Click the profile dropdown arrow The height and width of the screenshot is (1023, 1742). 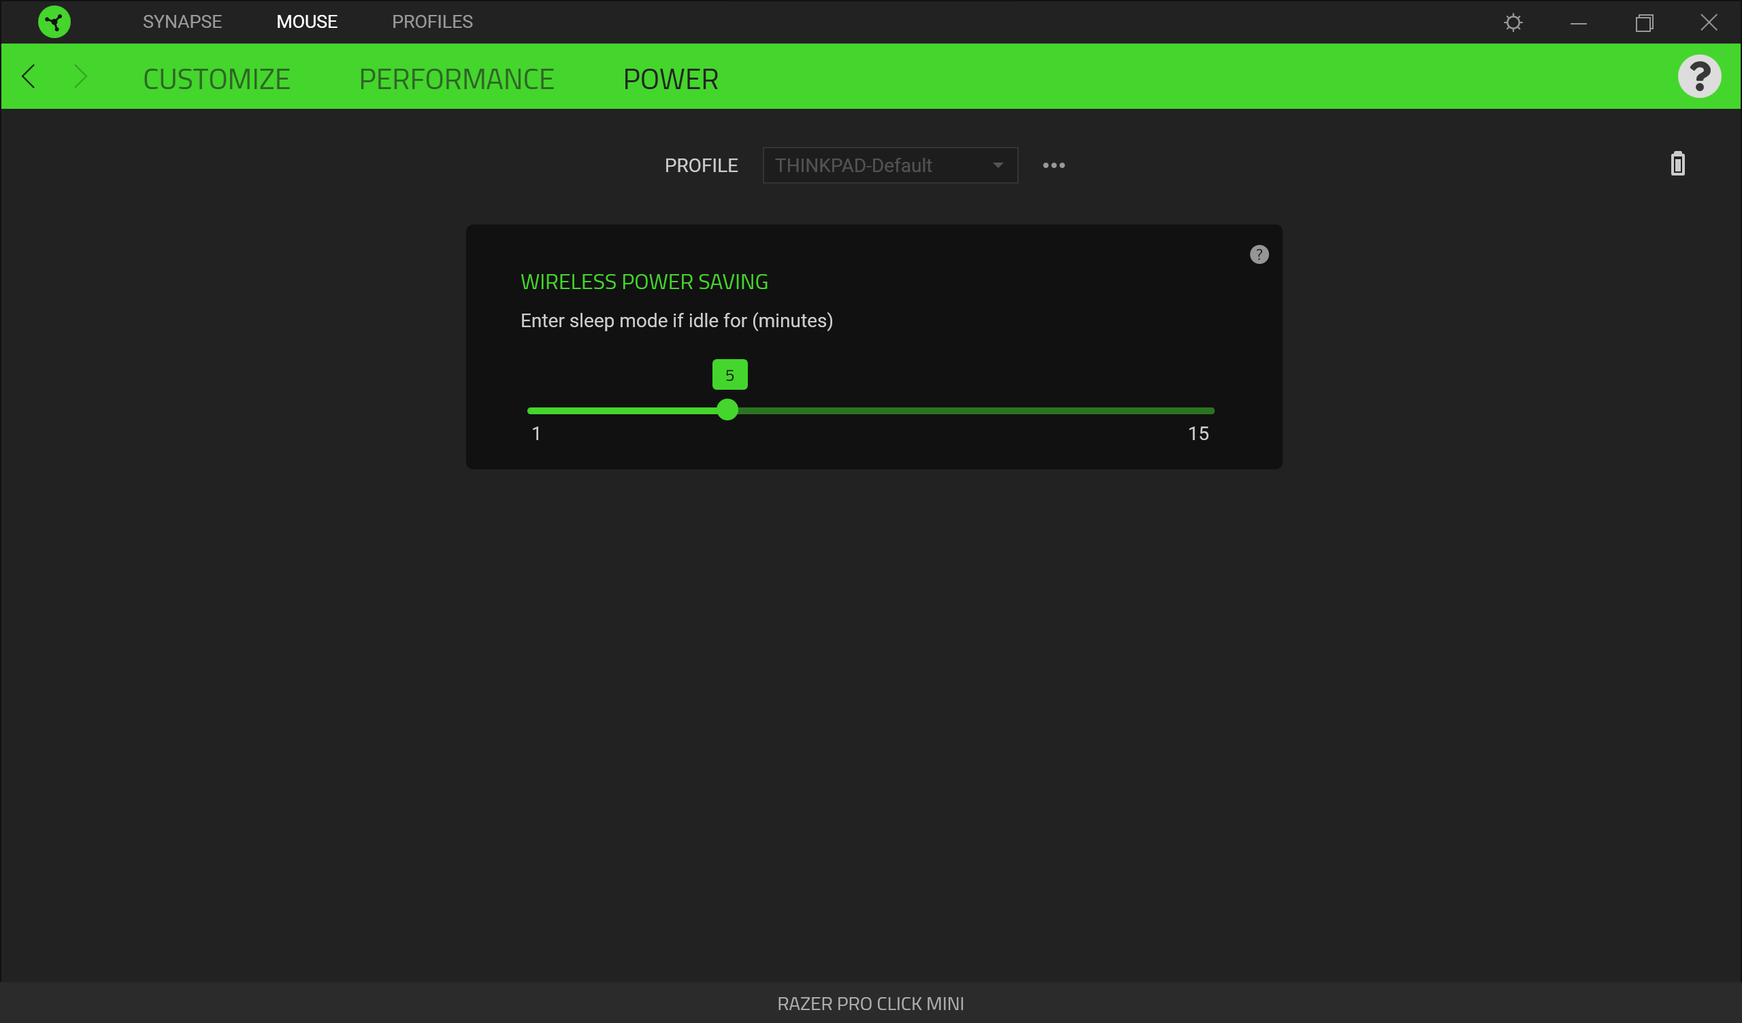(x=998, y=165)
